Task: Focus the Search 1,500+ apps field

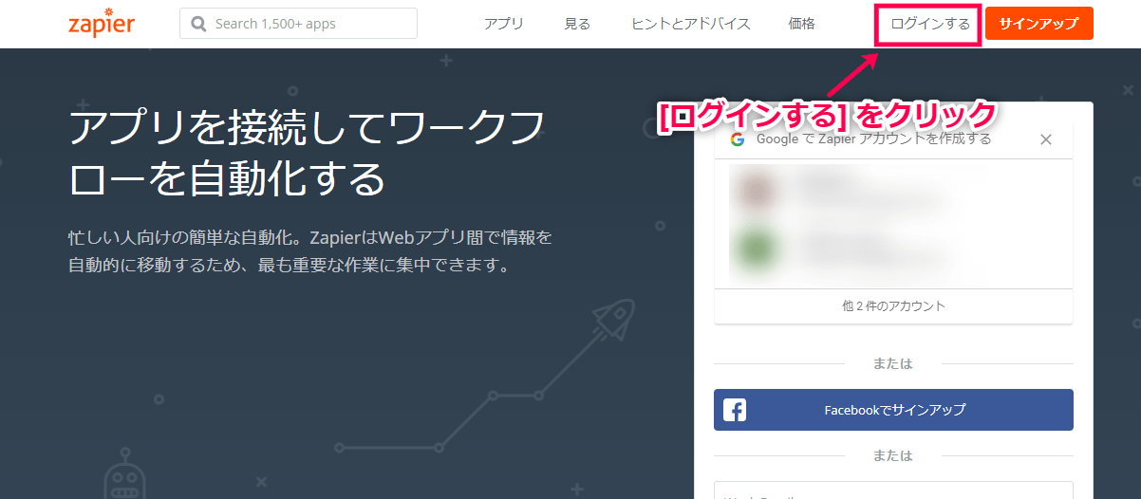Action: [298, 24]
